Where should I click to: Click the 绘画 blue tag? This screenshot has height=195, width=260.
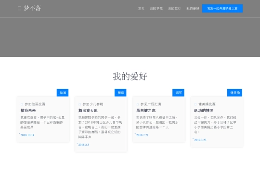tap(63, 93)
